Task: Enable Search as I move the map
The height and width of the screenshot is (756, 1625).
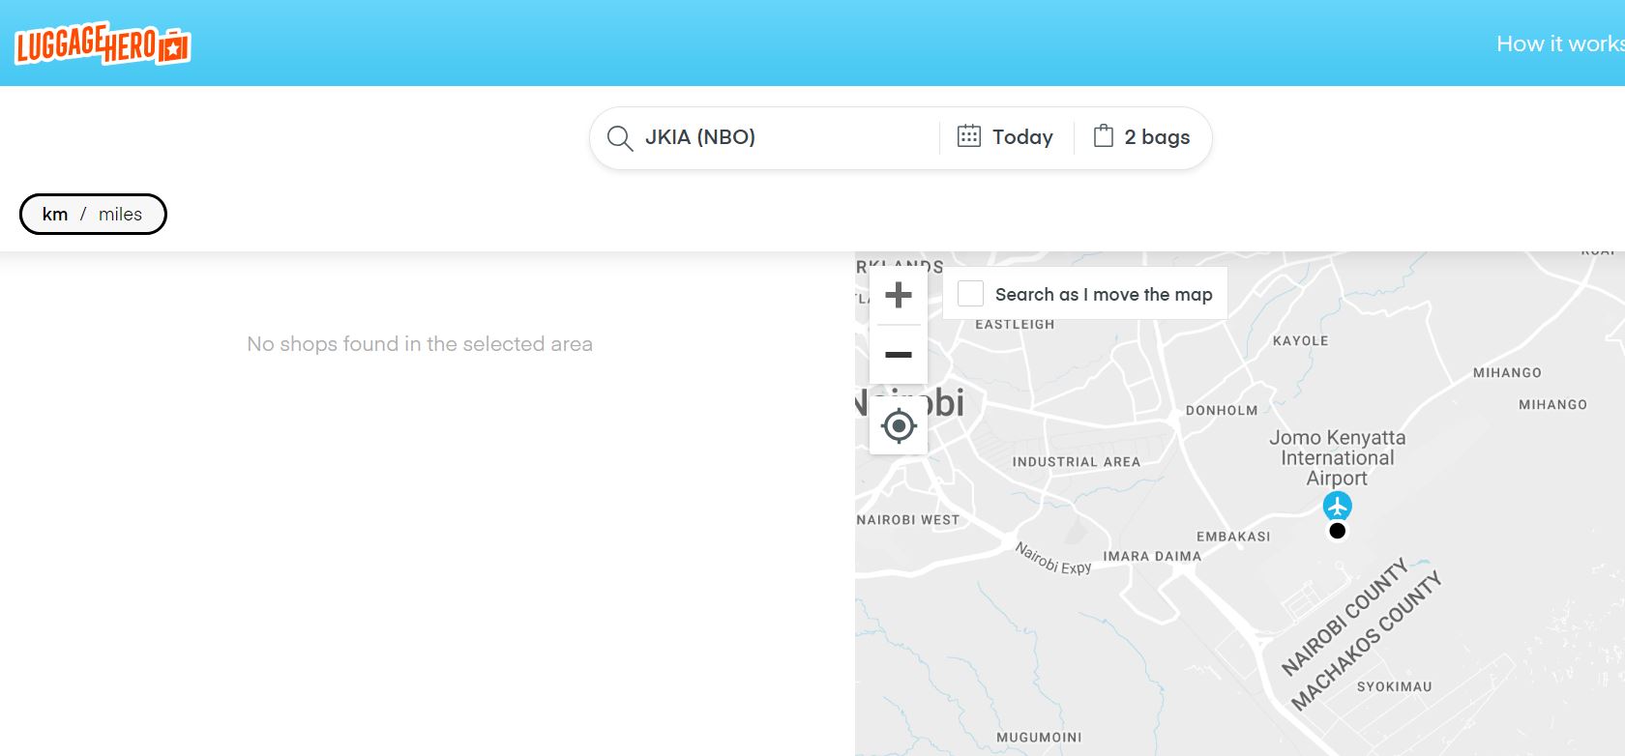Action: (x=970, y=294)
